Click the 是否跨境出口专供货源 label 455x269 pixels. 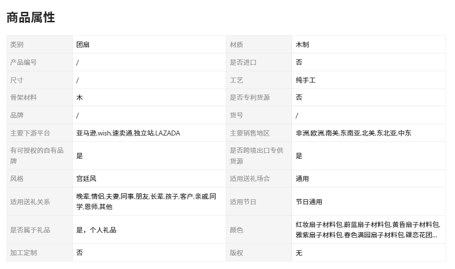click(x=256, y=156)
